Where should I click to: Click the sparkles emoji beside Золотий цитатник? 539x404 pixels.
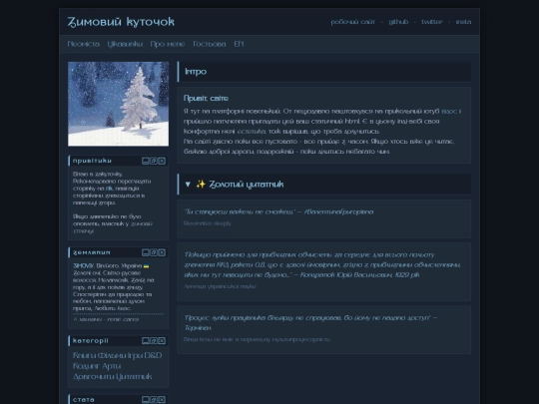point(201,185)
